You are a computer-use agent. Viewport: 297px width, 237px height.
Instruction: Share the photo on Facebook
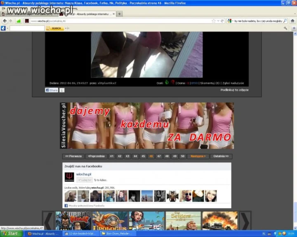[52, 90]
